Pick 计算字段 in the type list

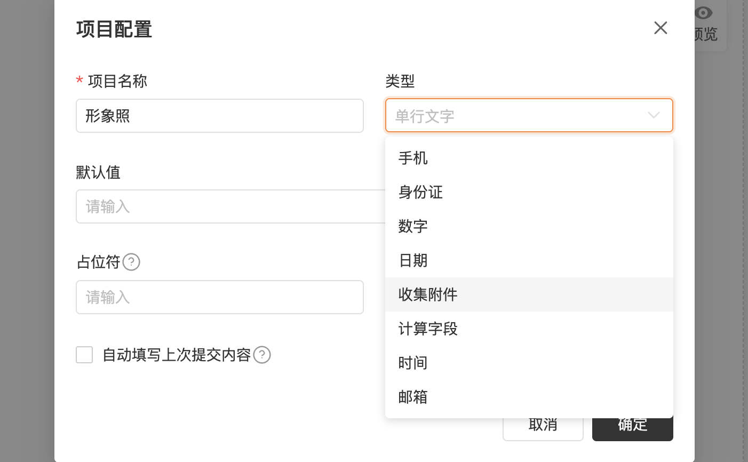529,329
